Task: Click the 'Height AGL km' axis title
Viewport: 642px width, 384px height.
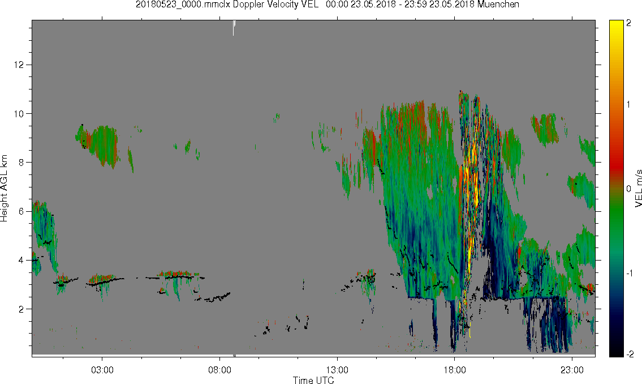Action: click(4, 189)
